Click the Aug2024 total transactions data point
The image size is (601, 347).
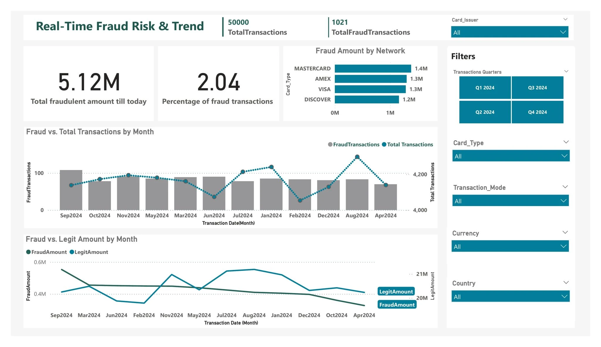point(357,157)
